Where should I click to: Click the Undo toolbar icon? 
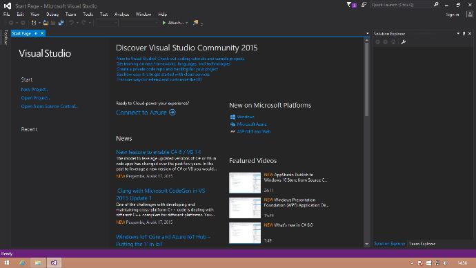pos(71,23)
